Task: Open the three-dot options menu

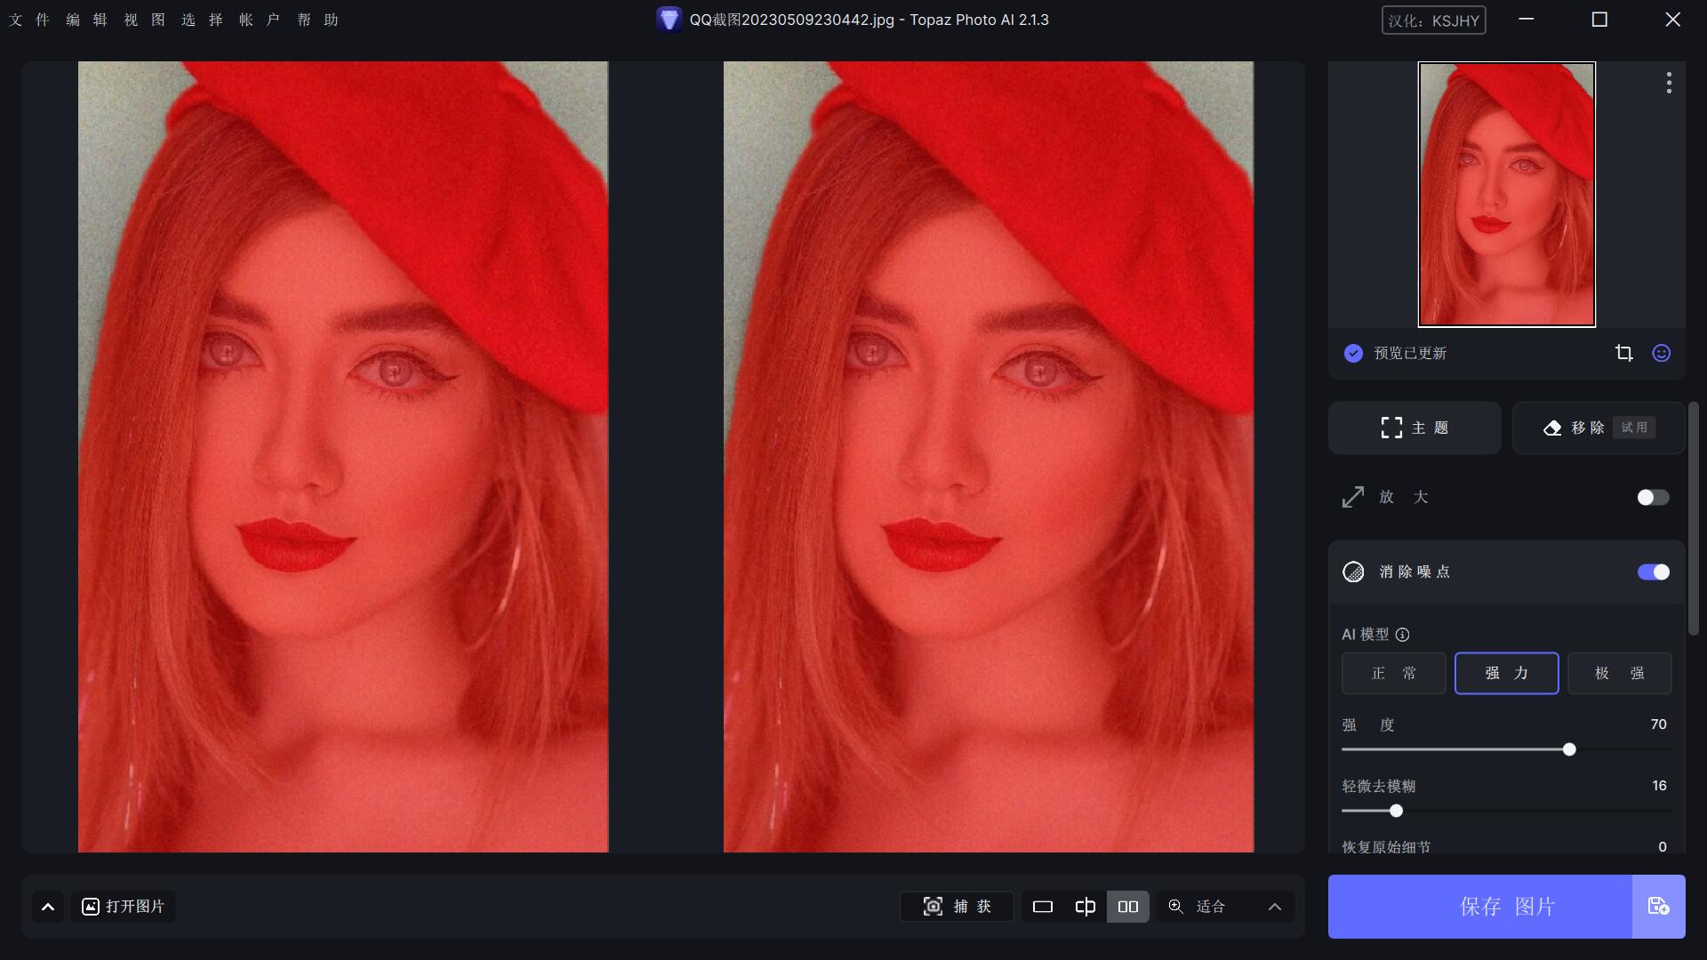Action: tap(1669, 83)
